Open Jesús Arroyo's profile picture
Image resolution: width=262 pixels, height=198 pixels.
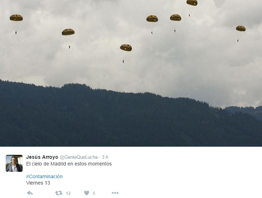[x=14, y=163]
